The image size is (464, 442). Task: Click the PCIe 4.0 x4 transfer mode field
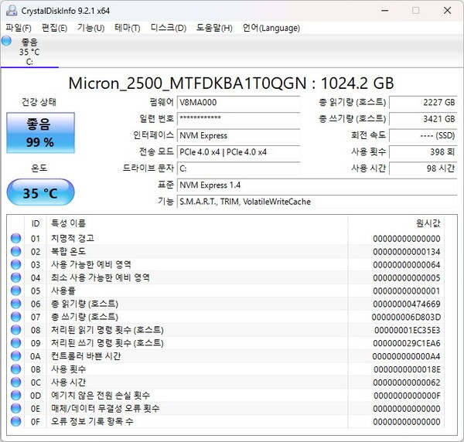tap(238, 152)
